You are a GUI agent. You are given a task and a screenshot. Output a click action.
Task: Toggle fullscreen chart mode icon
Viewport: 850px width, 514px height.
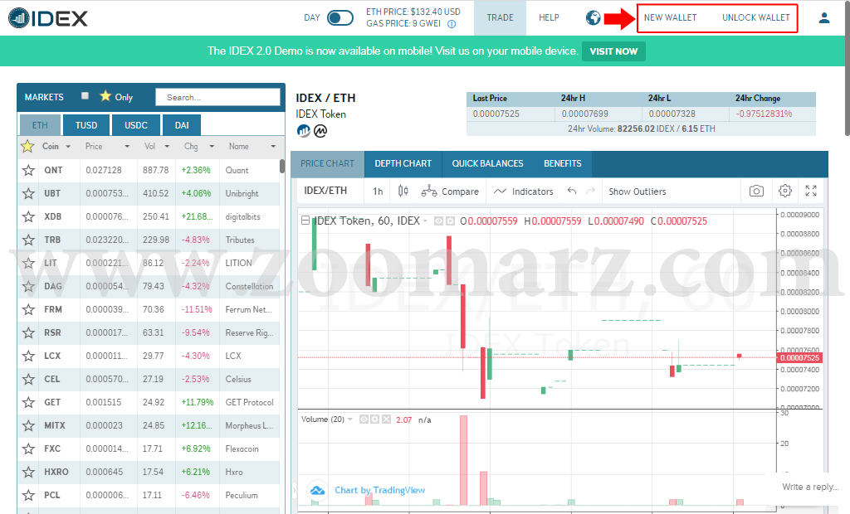(811, 191)
